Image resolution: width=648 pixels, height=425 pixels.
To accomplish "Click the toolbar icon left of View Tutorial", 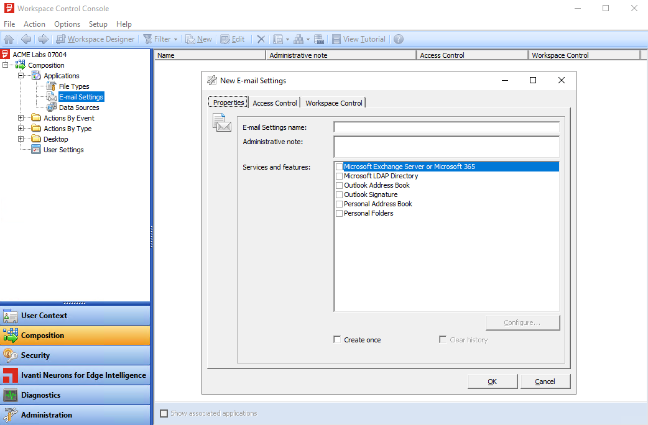I will click(x=318, y=39).
